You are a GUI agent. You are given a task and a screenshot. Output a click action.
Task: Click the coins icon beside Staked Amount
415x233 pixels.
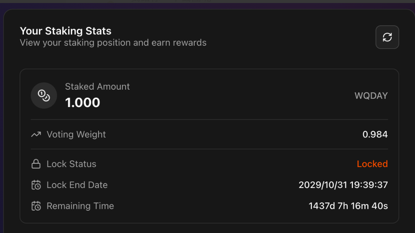(x=44, y=96)
